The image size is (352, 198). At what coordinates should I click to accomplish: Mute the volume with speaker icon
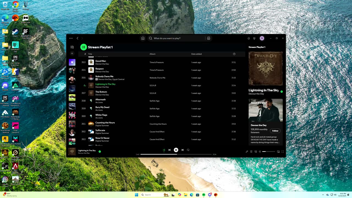pos(260,152)
